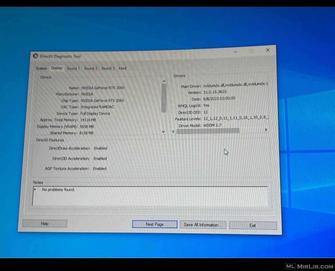The width and height of the screenshot is (335, 271).
Task: Switch to the Input tab
Action: (x=122, y=68)
